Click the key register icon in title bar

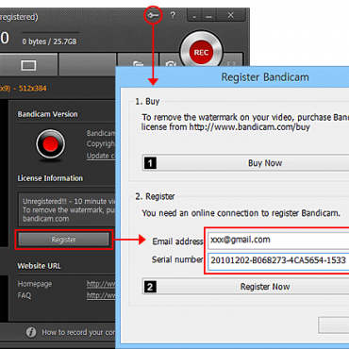pyautogui.click(x=153, y=15)
